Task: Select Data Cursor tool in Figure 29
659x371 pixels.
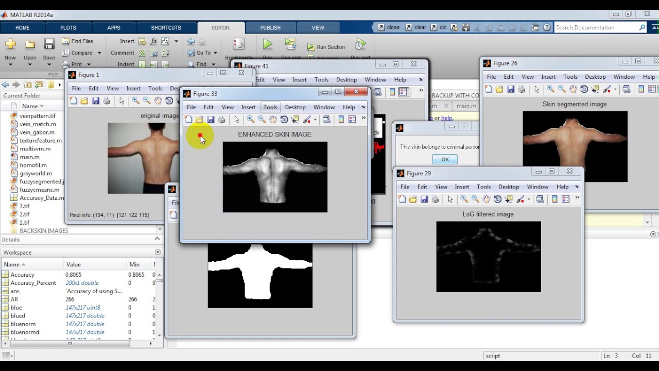Action: [x=509, y=199]
